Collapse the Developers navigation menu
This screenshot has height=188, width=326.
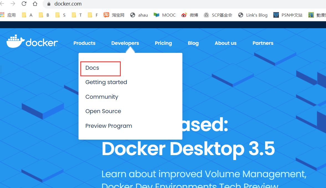[x=125, y=43]
